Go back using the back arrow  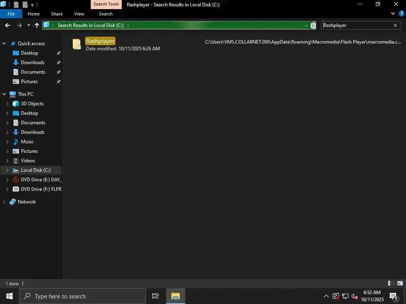8,25
